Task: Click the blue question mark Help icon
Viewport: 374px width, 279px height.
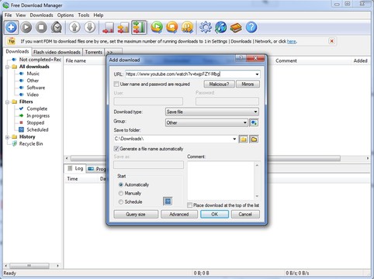Action: coord(251,27)
